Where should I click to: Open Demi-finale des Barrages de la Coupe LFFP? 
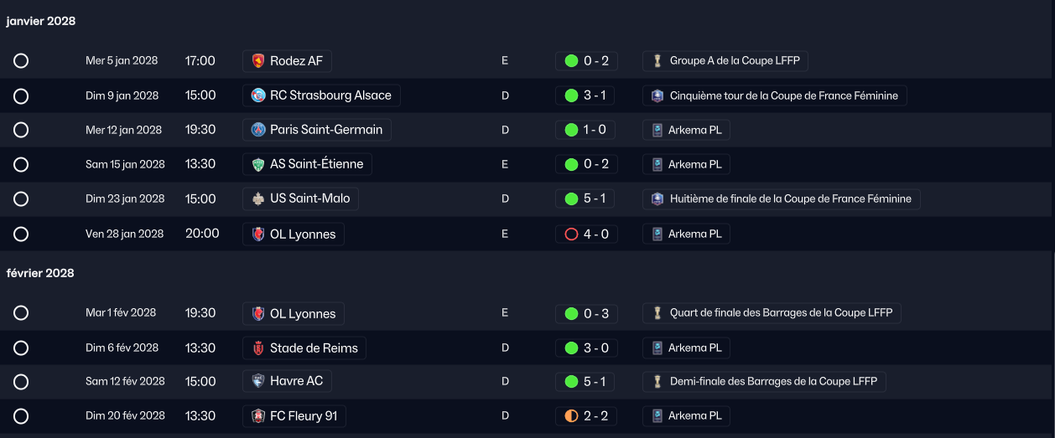pos(764,381)
